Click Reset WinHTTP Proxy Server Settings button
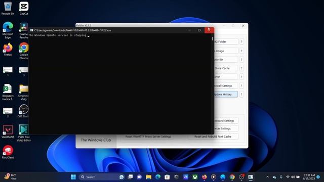This screenshot has width=324, height=182. (x=148, y=136)
